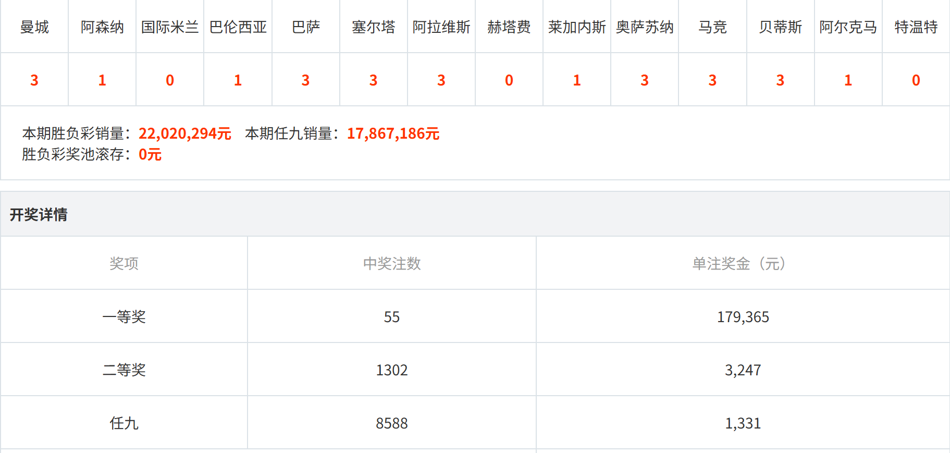Click the 中奖注数 column header
Screen dimensions: 950x453
[392, 263]
